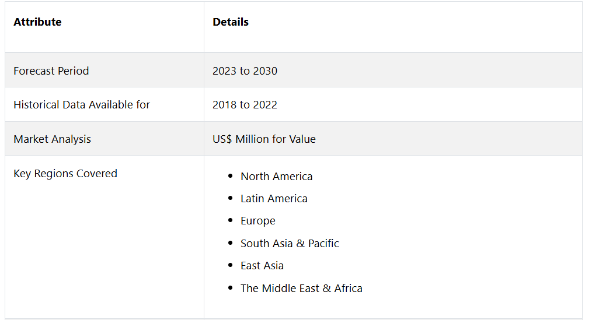Click Europe list item
592x320 pixels.
click(258, 221)
